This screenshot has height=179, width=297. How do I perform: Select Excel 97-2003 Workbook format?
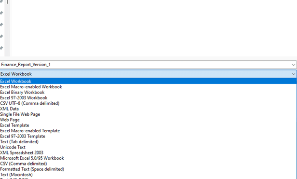click(x=148, y=98)
